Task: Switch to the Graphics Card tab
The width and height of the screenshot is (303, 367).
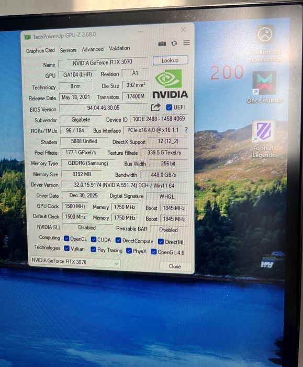Action: pyautogui.click(x=40, y=50)
